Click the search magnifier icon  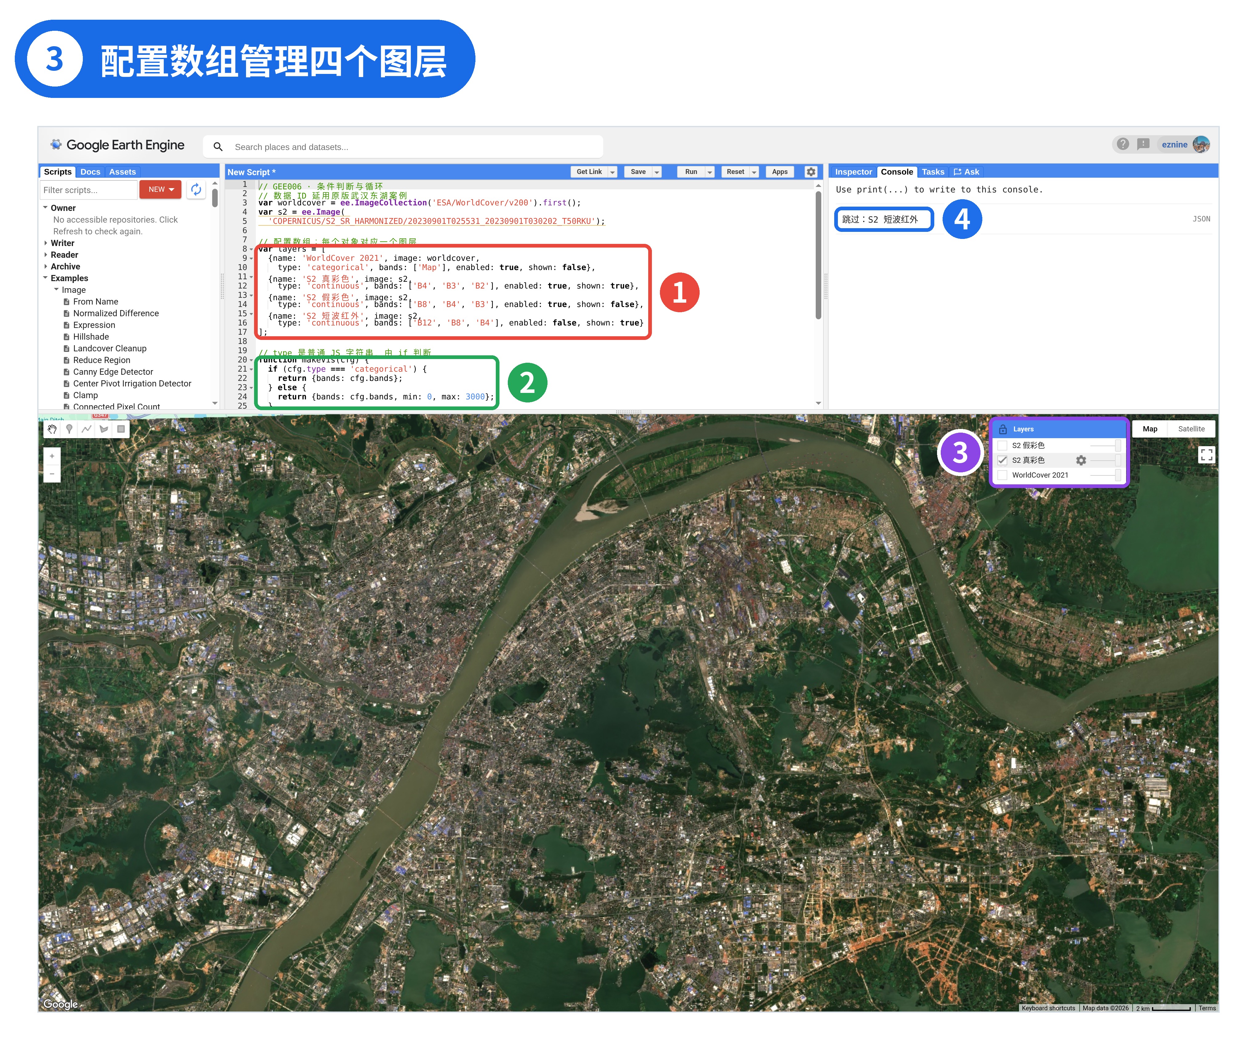(x=218, y=147)
